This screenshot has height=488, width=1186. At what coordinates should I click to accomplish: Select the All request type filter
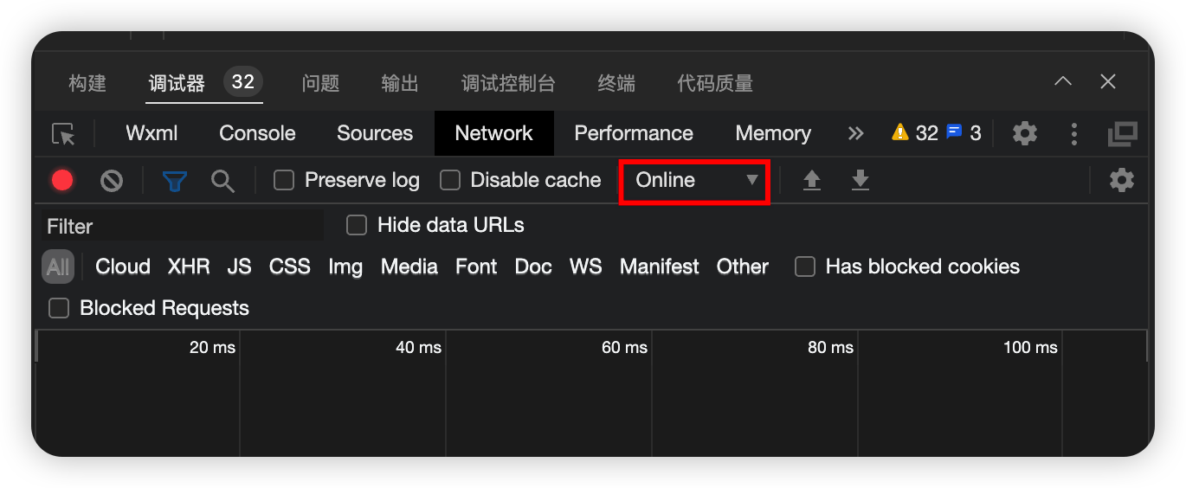pyautogui.click(x=58, y=266)
